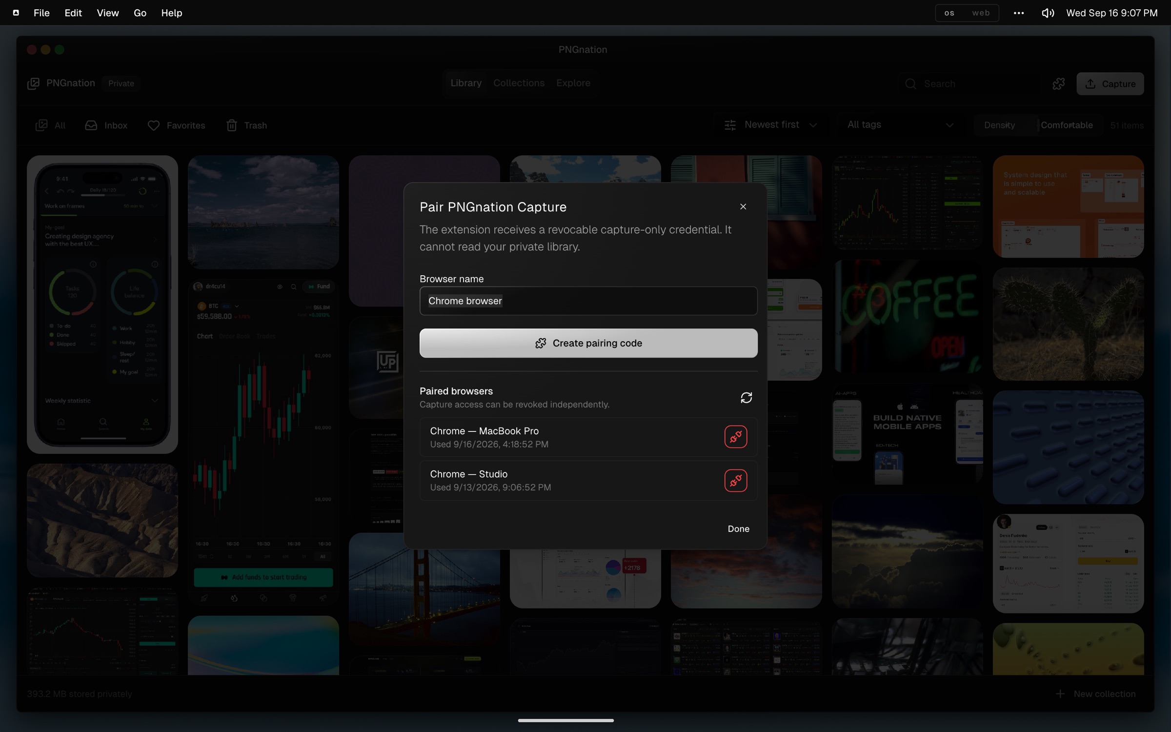1171x732 pixels.
Task: Switch to the Collections tab
Action: tap(519, 83)
